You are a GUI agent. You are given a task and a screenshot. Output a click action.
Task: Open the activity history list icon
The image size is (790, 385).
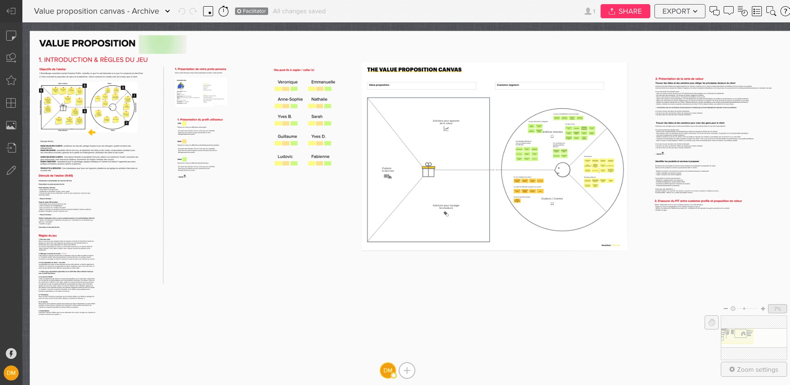743,11
